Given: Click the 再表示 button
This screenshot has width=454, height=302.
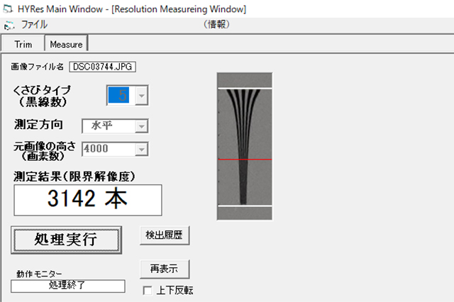Looking at the screenshot, I should [x=165, y=269].
